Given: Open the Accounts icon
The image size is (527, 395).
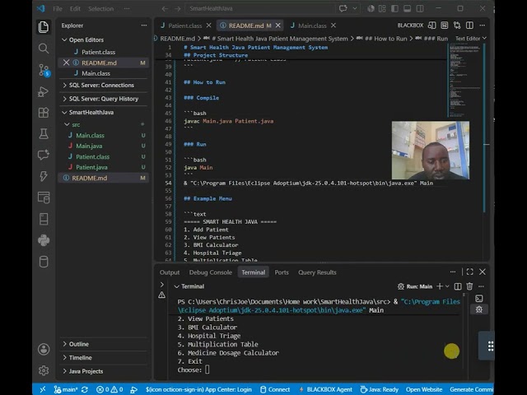Looking at the screenshot, I should point(44,349).
